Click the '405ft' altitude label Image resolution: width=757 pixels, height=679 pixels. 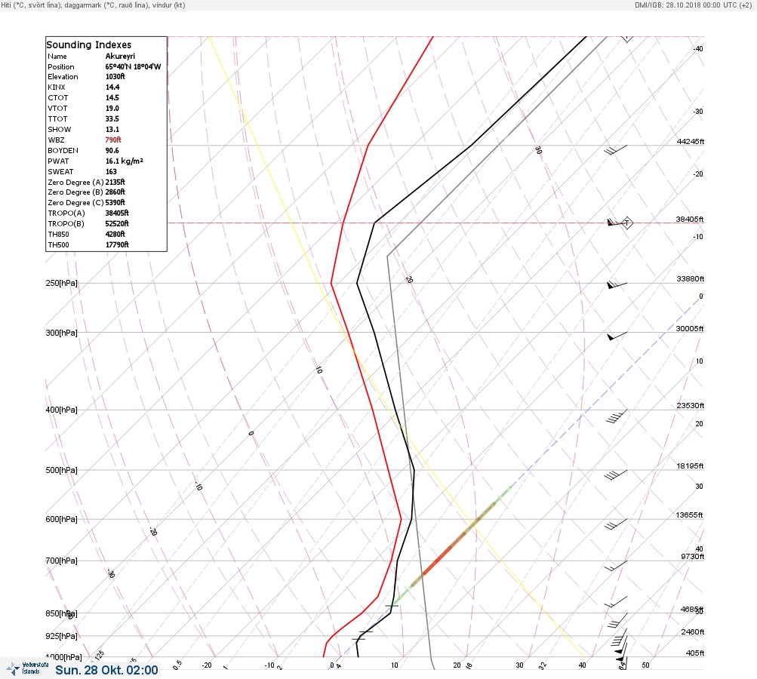click(x=695, y=653)
